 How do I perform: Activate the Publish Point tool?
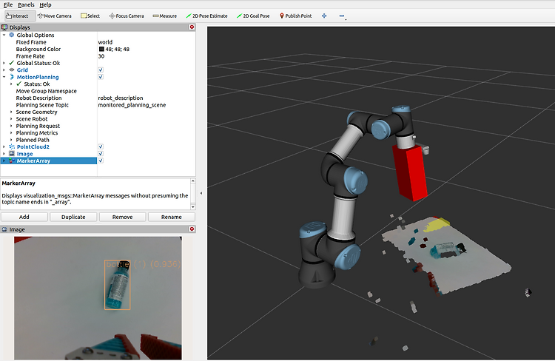pyautogui.click(x=296, y=16)
